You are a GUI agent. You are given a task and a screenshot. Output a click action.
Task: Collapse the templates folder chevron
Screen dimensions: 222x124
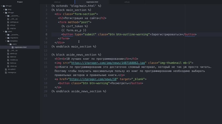point(6,41)
